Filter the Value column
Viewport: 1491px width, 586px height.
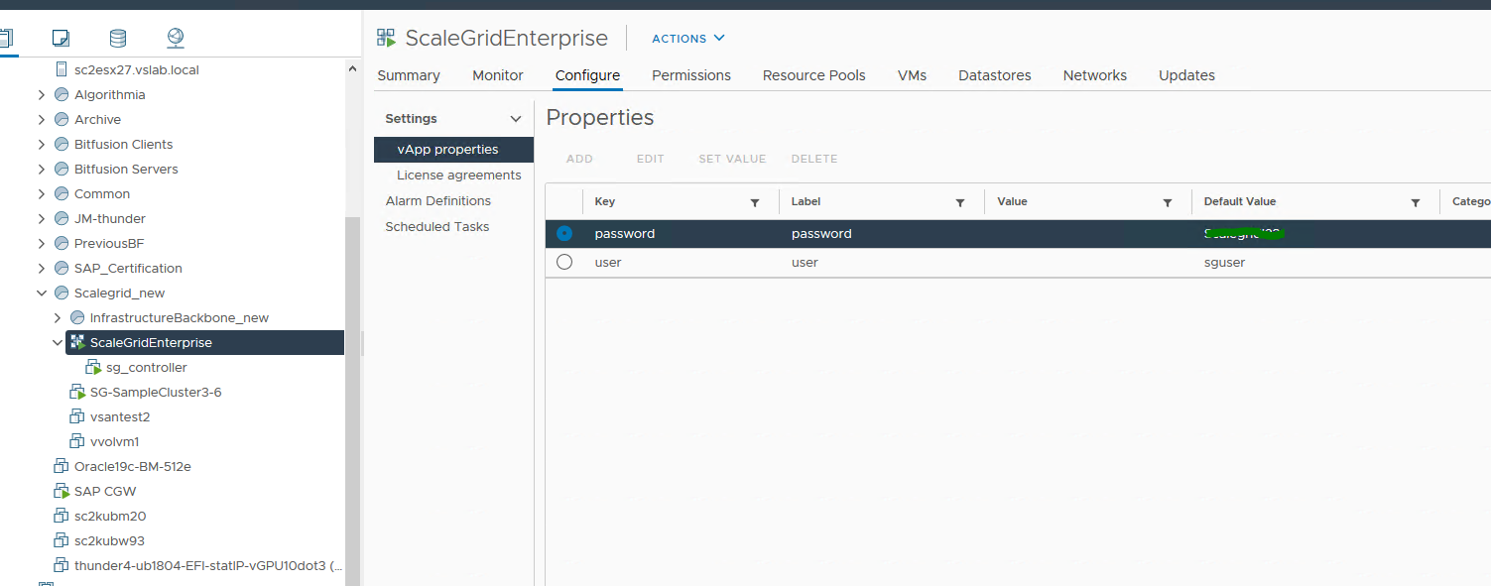(1168, 202)
